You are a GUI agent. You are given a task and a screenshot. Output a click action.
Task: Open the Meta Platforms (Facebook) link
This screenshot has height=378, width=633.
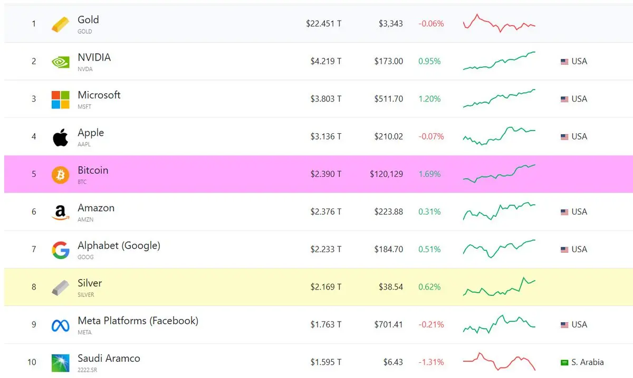click(138, 321)
